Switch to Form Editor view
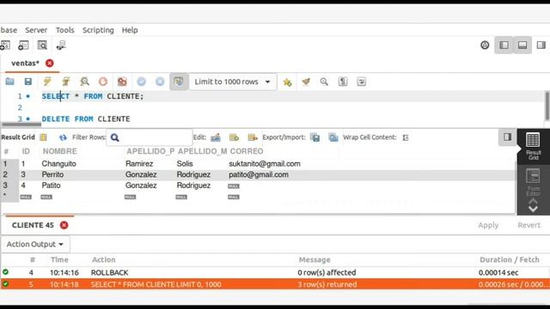The height and width of the screenshot is (309, 550). [533, 182]
